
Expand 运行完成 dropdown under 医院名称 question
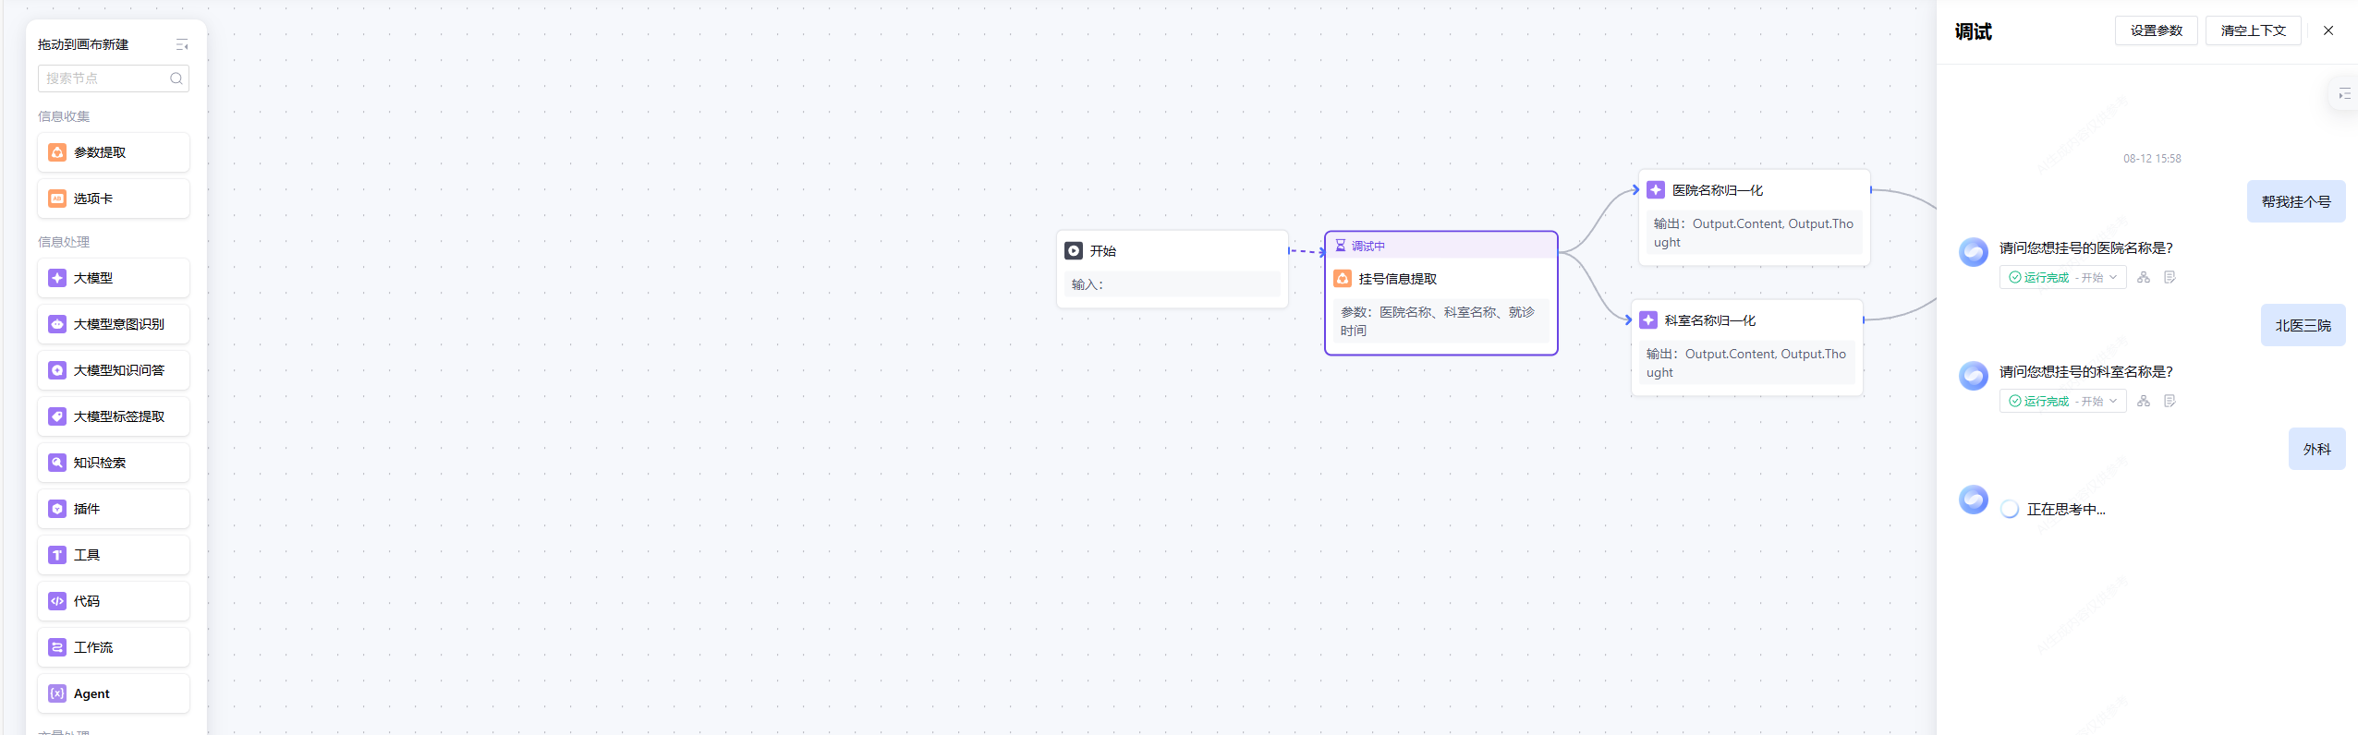pos(2112,277)
